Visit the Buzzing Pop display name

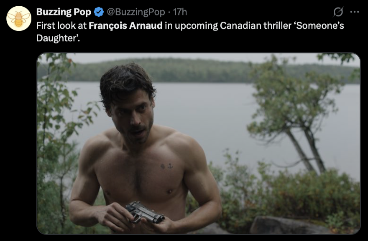click(64, 12)
